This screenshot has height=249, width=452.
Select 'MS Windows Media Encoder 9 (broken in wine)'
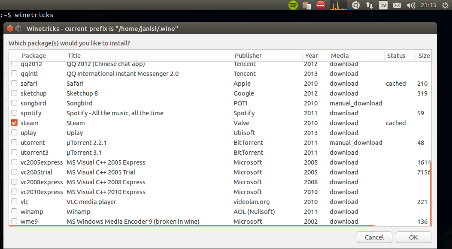coord(133,222)
